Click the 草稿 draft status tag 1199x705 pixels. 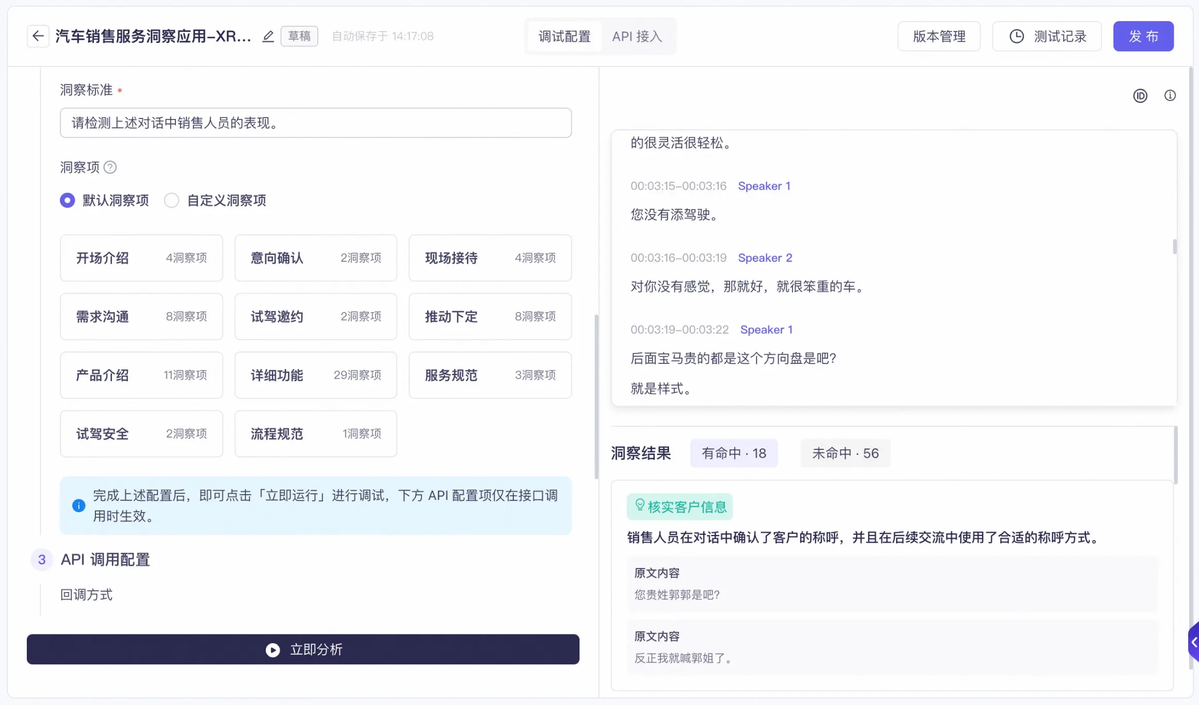(x=299, y=36)
